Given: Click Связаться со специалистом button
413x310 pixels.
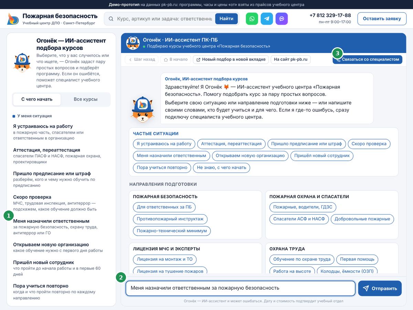Looking at the screenshot, I should tap(367, 59).
